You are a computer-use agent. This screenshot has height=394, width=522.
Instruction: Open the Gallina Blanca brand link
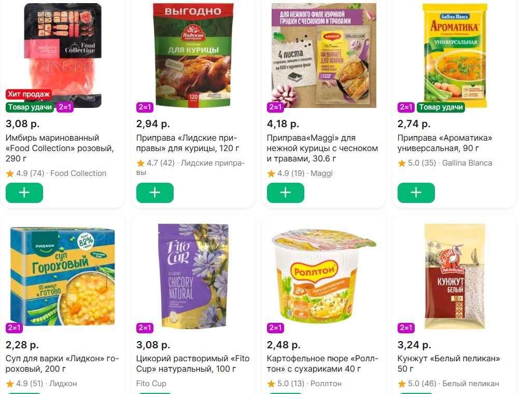pos(467,163)
